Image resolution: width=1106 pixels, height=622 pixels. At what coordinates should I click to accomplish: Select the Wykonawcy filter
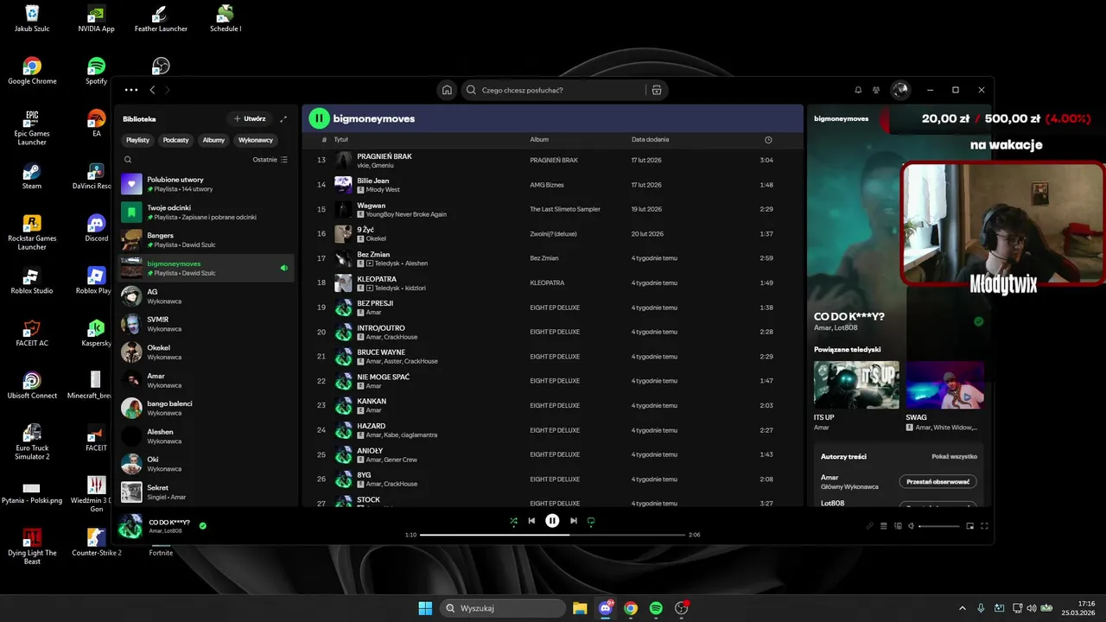(256, 140)
